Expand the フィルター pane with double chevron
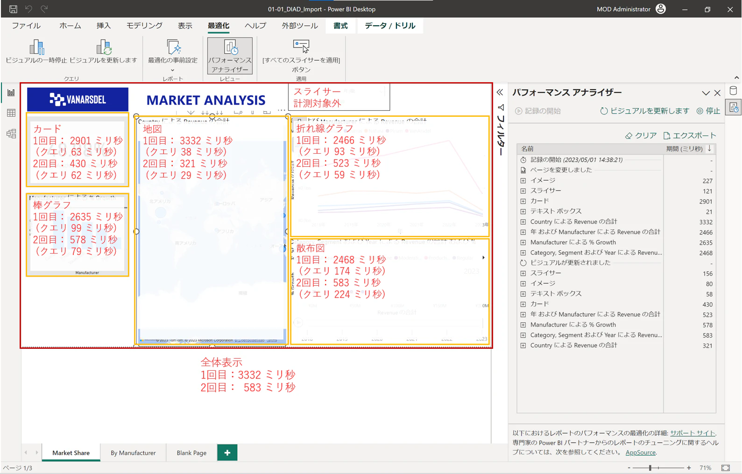Image resolution: width=742 pixels, height=474 pixels. [x=500, y=92]
